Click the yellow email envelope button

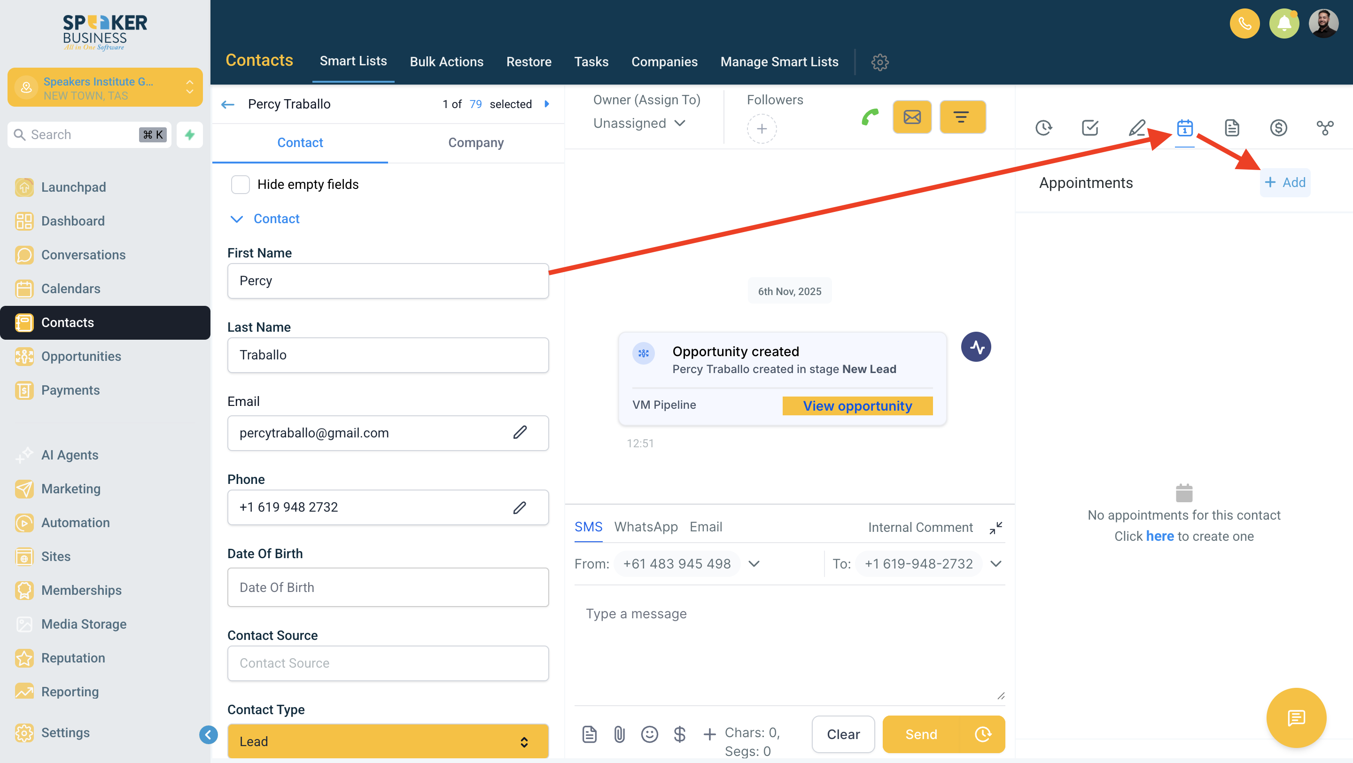pos(912,117)
